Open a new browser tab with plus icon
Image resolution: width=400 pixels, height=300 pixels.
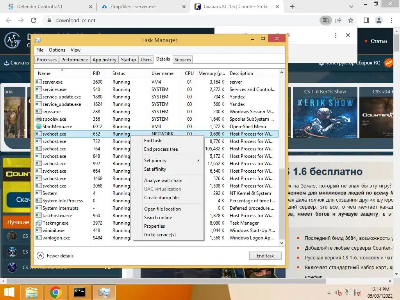pyautogui.click(x=292, y=7)
